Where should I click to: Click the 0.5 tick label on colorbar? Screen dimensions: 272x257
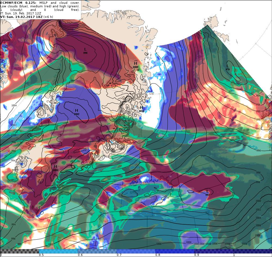(41, 255)
